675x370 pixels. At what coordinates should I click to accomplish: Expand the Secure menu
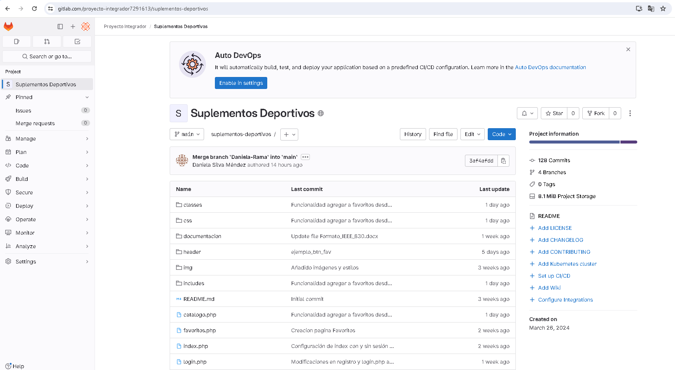[x=47, y=192]
